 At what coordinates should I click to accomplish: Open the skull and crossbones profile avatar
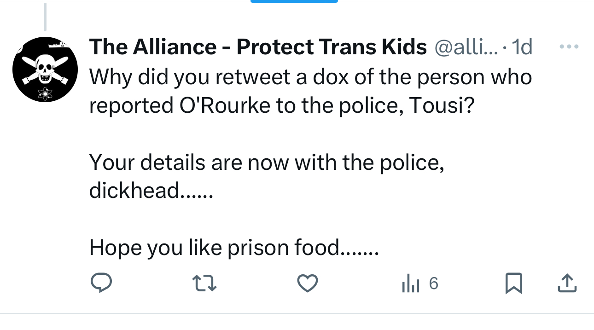[45, 69]
